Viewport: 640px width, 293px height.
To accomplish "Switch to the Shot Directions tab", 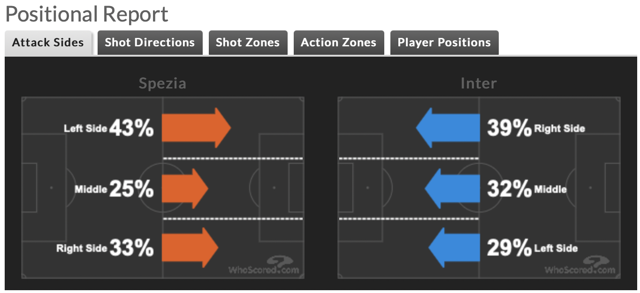I will tap(150, 43).
